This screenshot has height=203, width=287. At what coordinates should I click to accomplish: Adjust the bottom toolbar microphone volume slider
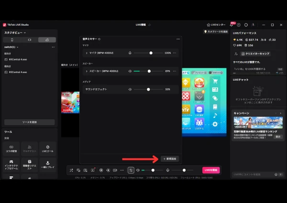coord(182,171)
